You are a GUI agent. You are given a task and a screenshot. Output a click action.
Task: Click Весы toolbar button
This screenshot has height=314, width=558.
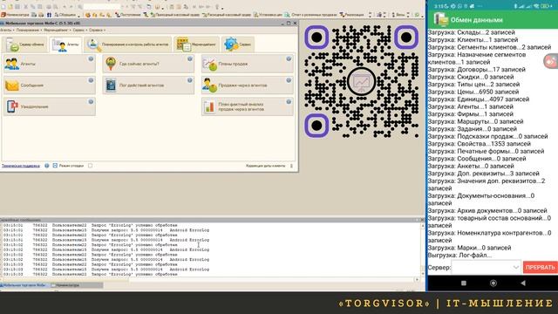pyautogui.click(x=398, y=15)
